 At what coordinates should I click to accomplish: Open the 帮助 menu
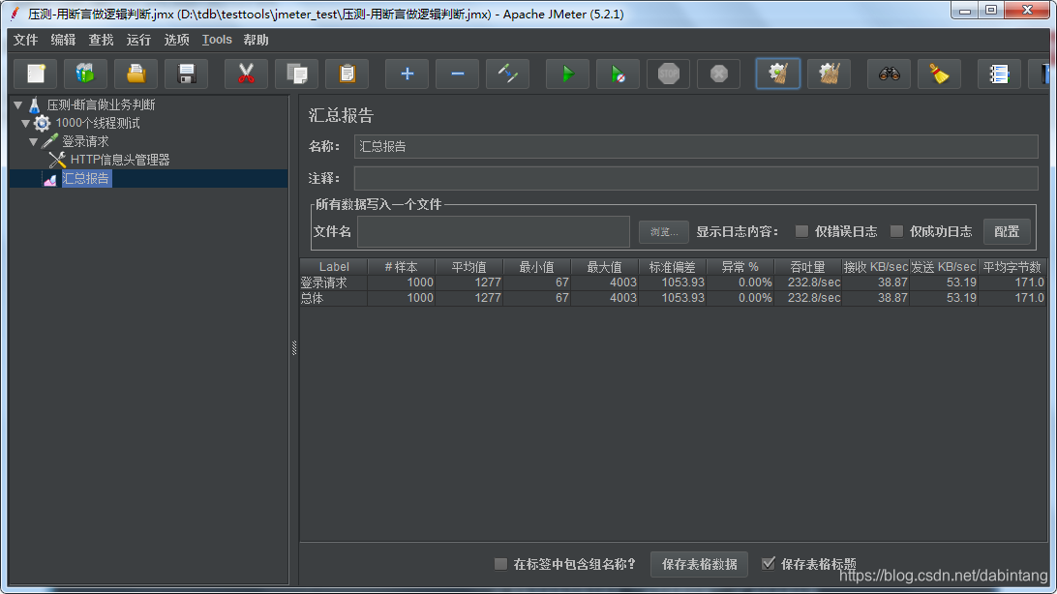point(257,40)
